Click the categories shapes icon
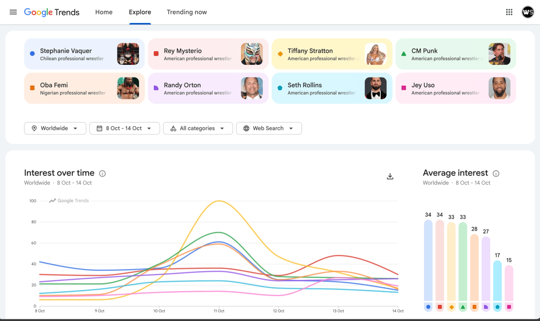 click(173, 128)
